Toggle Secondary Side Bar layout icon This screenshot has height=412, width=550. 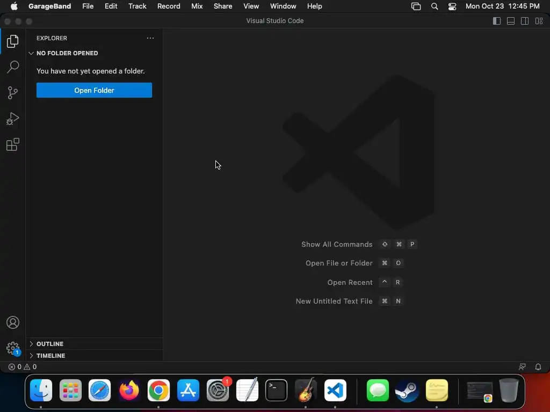525,21
